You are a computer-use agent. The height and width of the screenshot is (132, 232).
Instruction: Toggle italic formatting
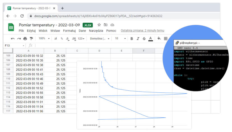(138, 39)
